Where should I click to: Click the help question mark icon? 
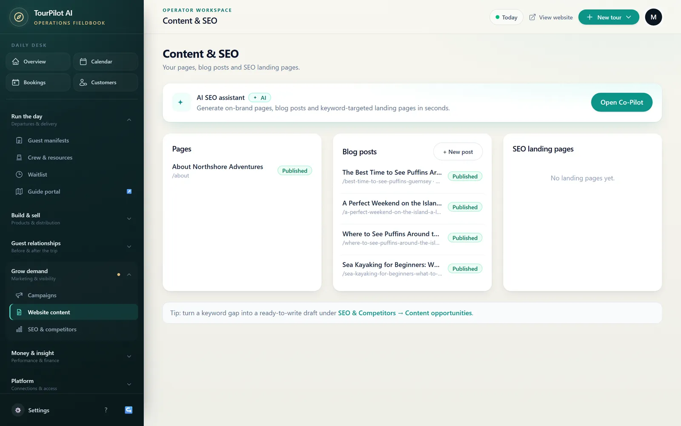[106, 410]
